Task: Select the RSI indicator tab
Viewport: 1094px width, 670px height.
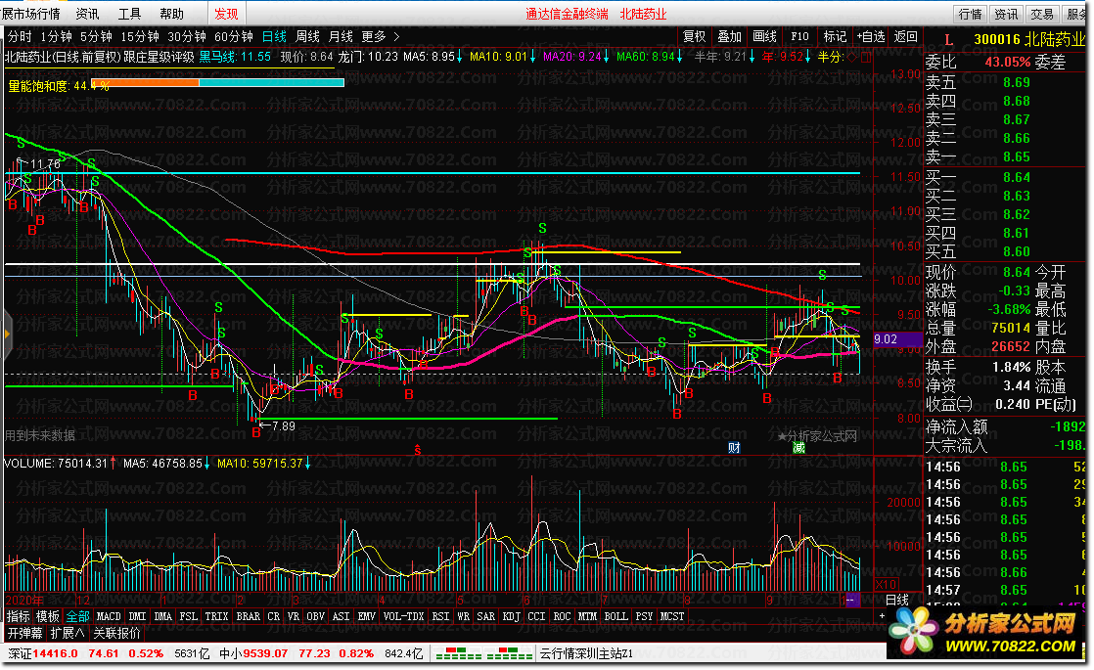Action: pos(440,616)
